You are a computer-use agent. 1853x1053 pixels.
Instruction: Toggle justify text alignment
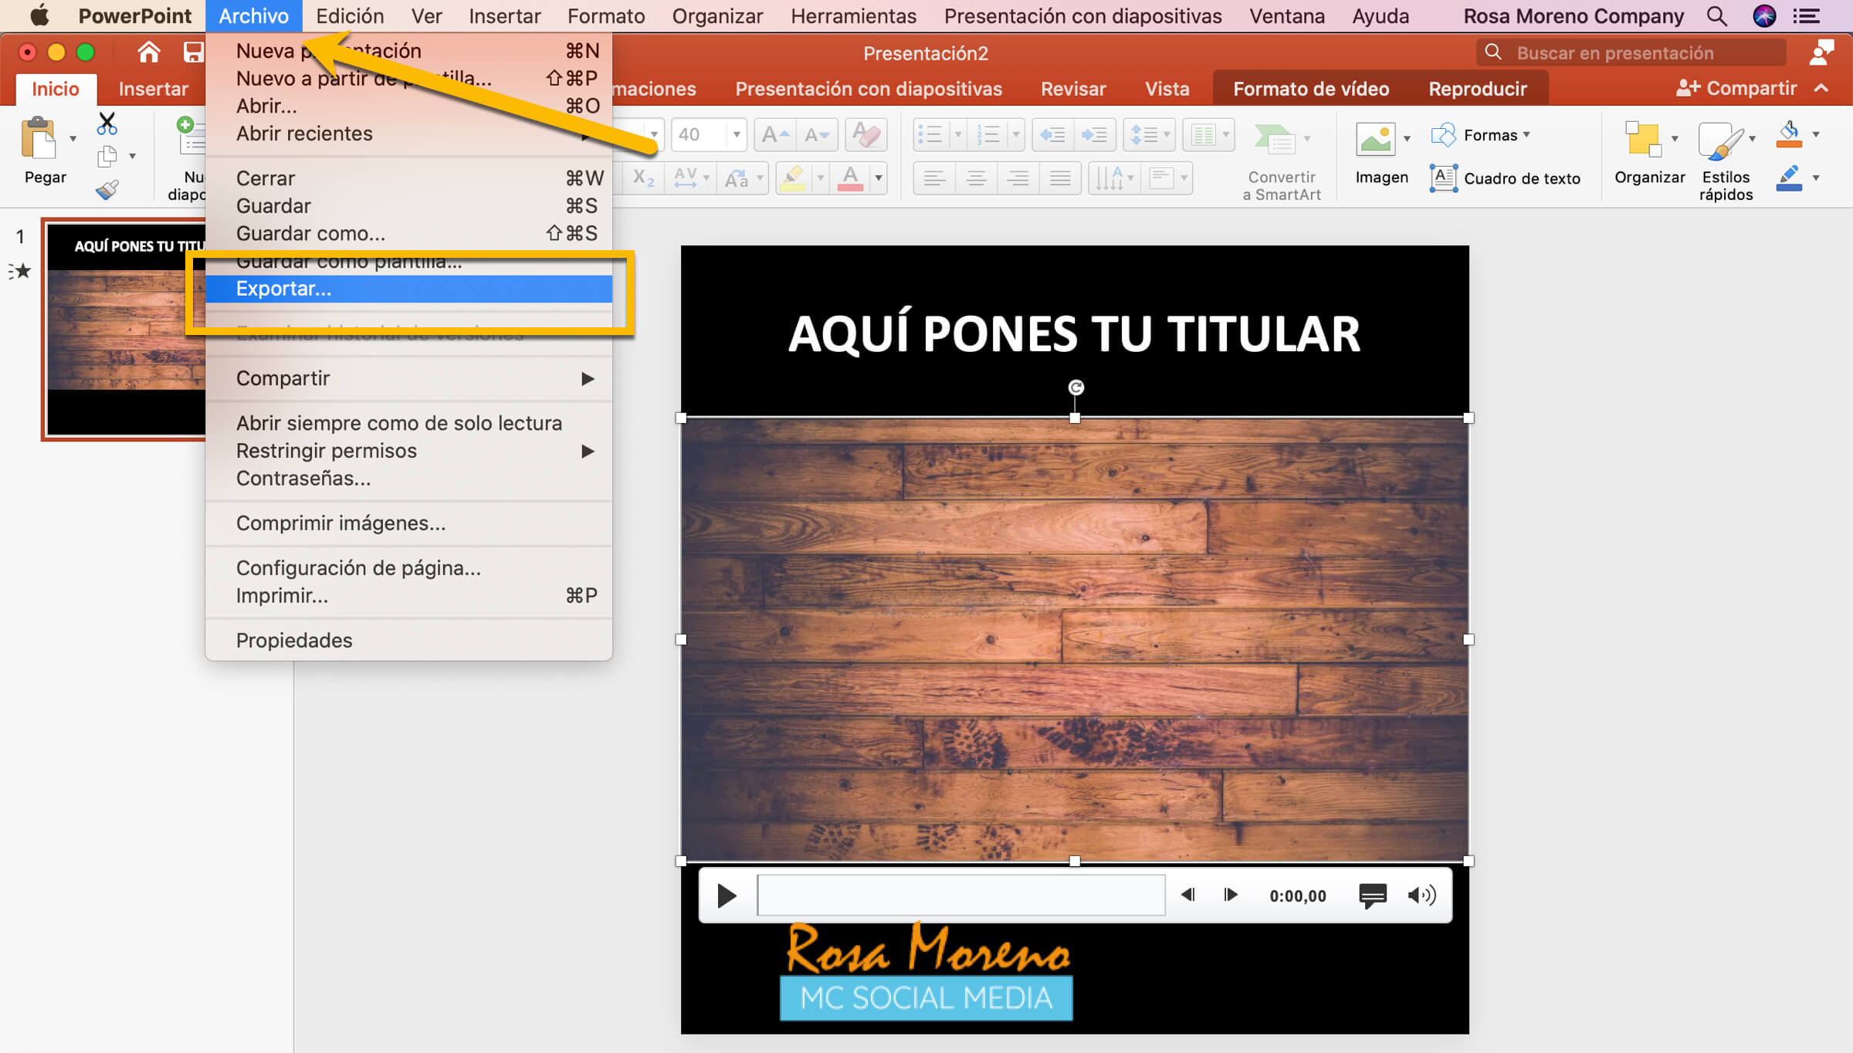tap(1060, 179)
